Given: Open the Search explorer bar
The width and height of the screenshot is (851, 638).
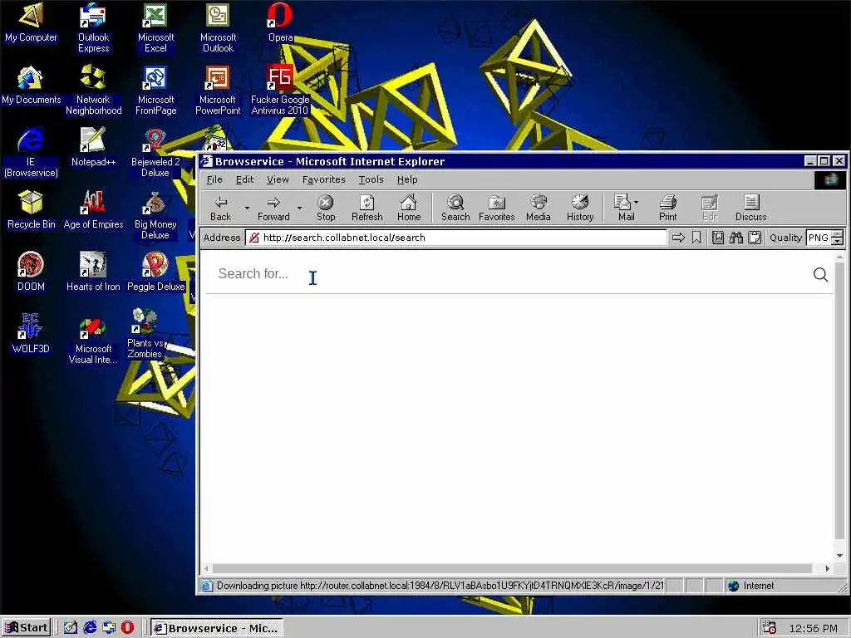Looking at the screenshot, I should (x=455, y=209).
